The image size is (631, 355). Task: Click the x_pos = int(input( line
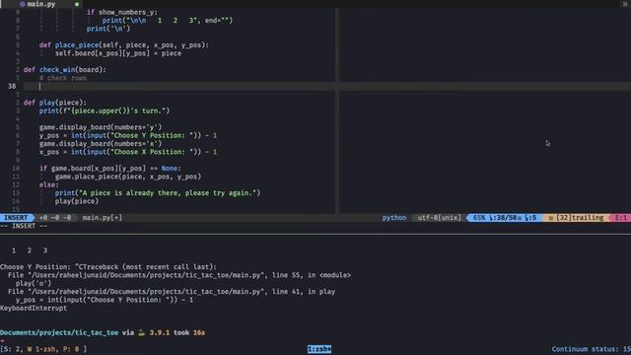click(x=128, y=152)
